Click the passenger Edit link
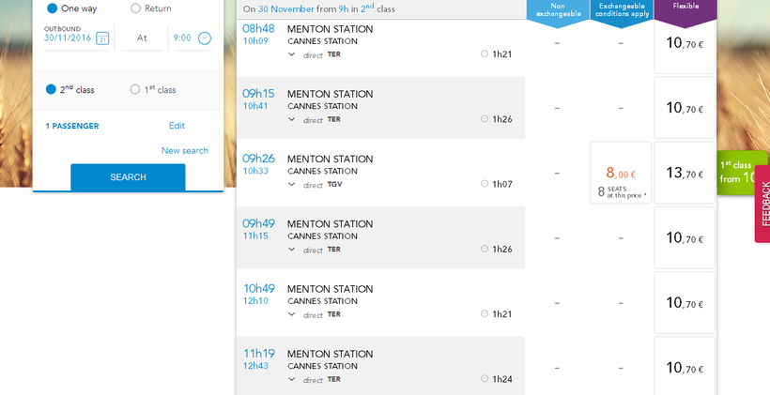770x395 pixels. click(x=177, y=126)
